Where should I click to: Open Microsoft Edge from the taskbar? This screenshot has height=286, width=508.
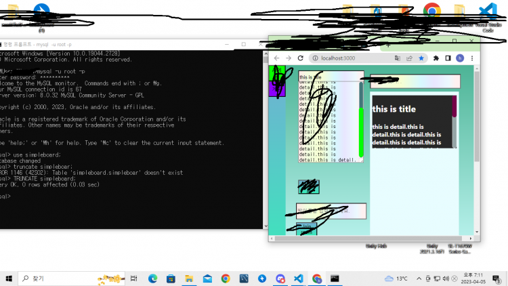coord(152,279)
